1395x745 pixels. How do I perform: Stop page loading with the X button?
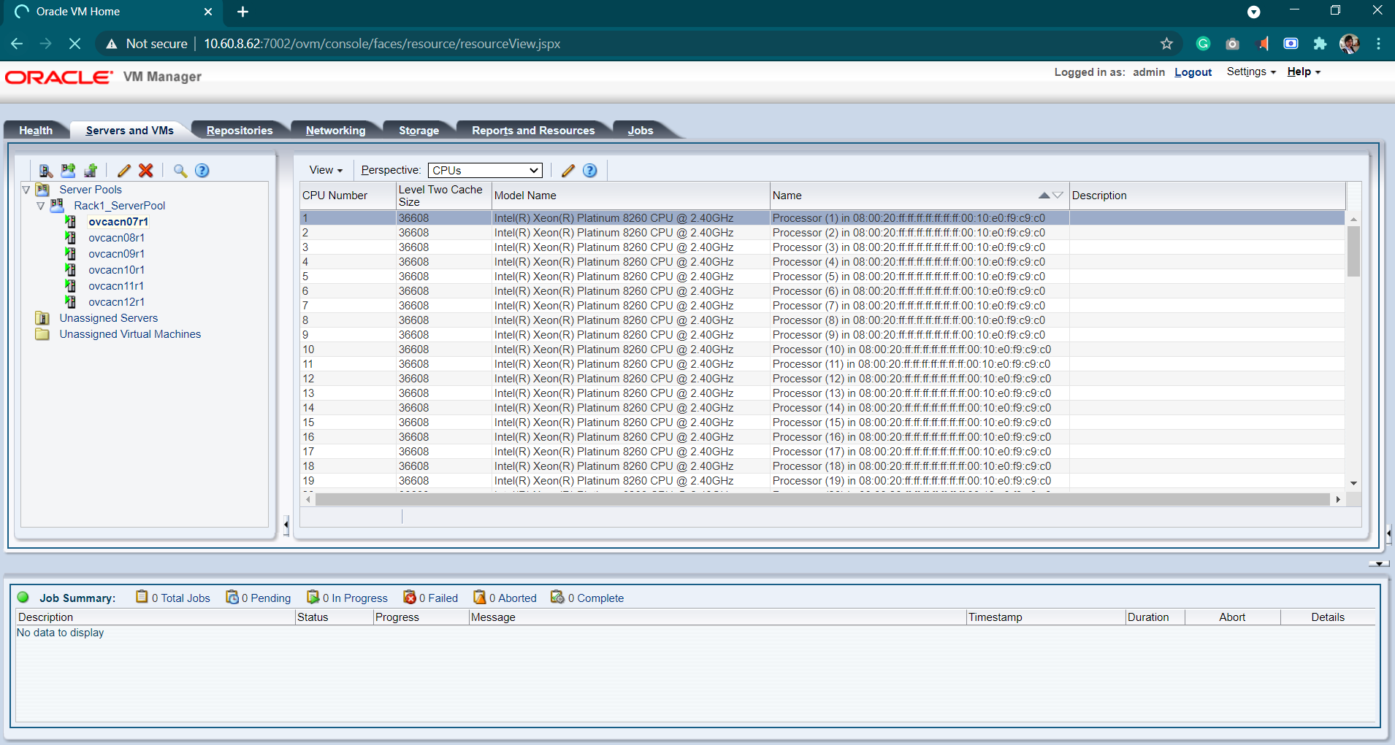74,44
